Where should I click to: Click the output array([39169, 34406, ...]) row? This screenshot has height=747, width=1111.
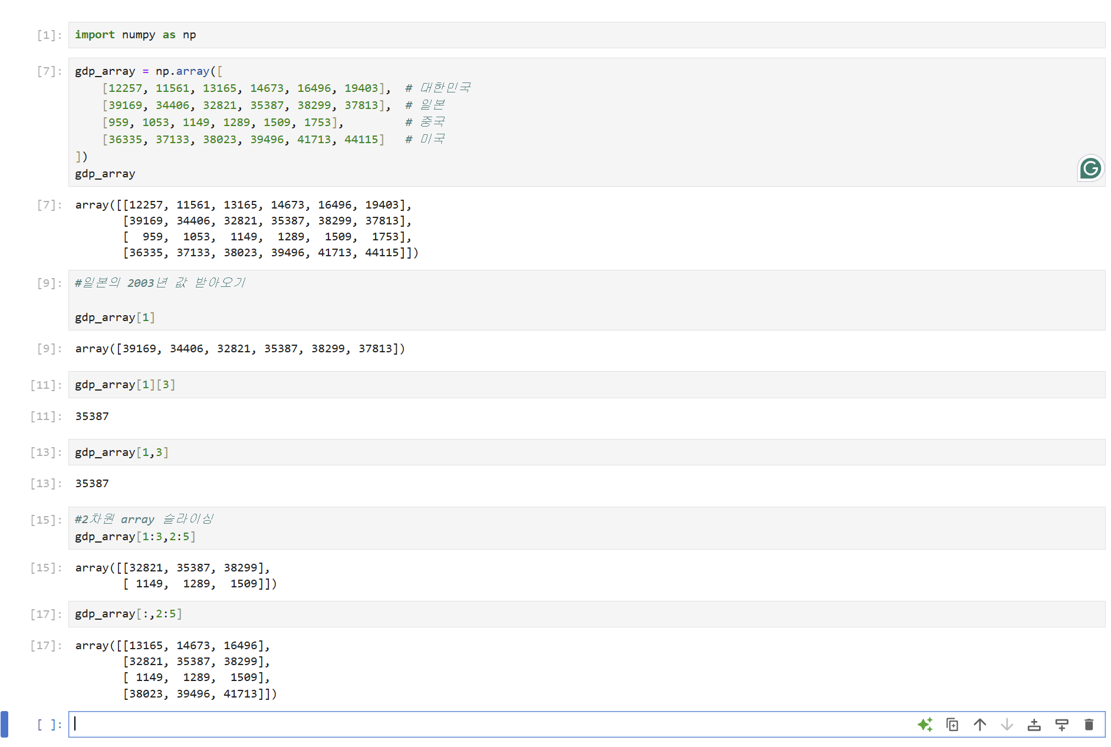(240, 349)
